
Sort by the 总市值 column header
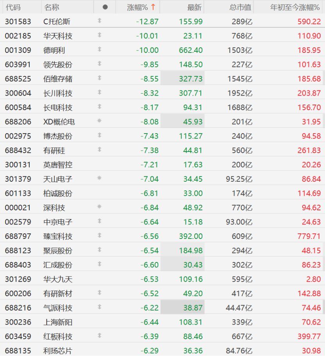coord(240,7)
